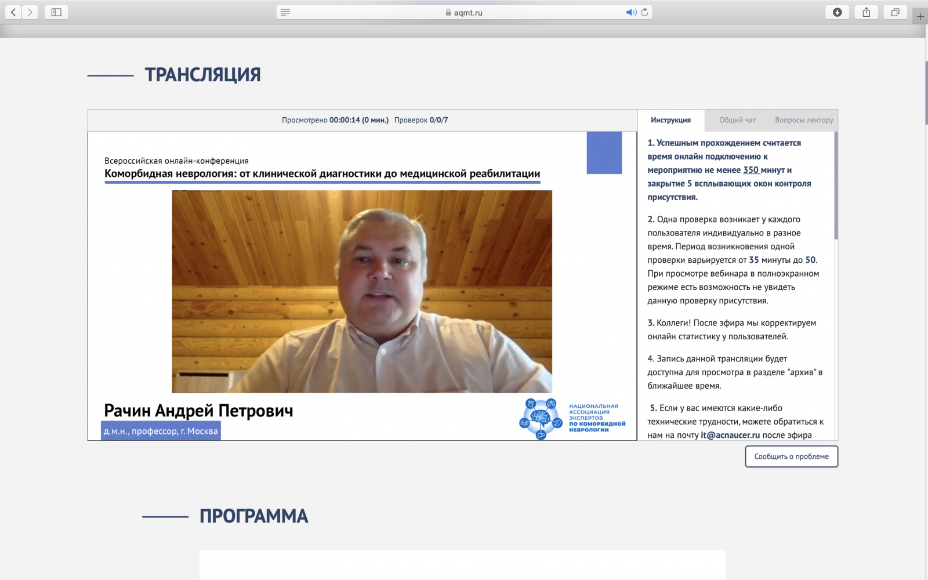The width and height of the screenshot is (928, 580).
Task: Click the aqmt.ru address bar
Action: [464, 12]
